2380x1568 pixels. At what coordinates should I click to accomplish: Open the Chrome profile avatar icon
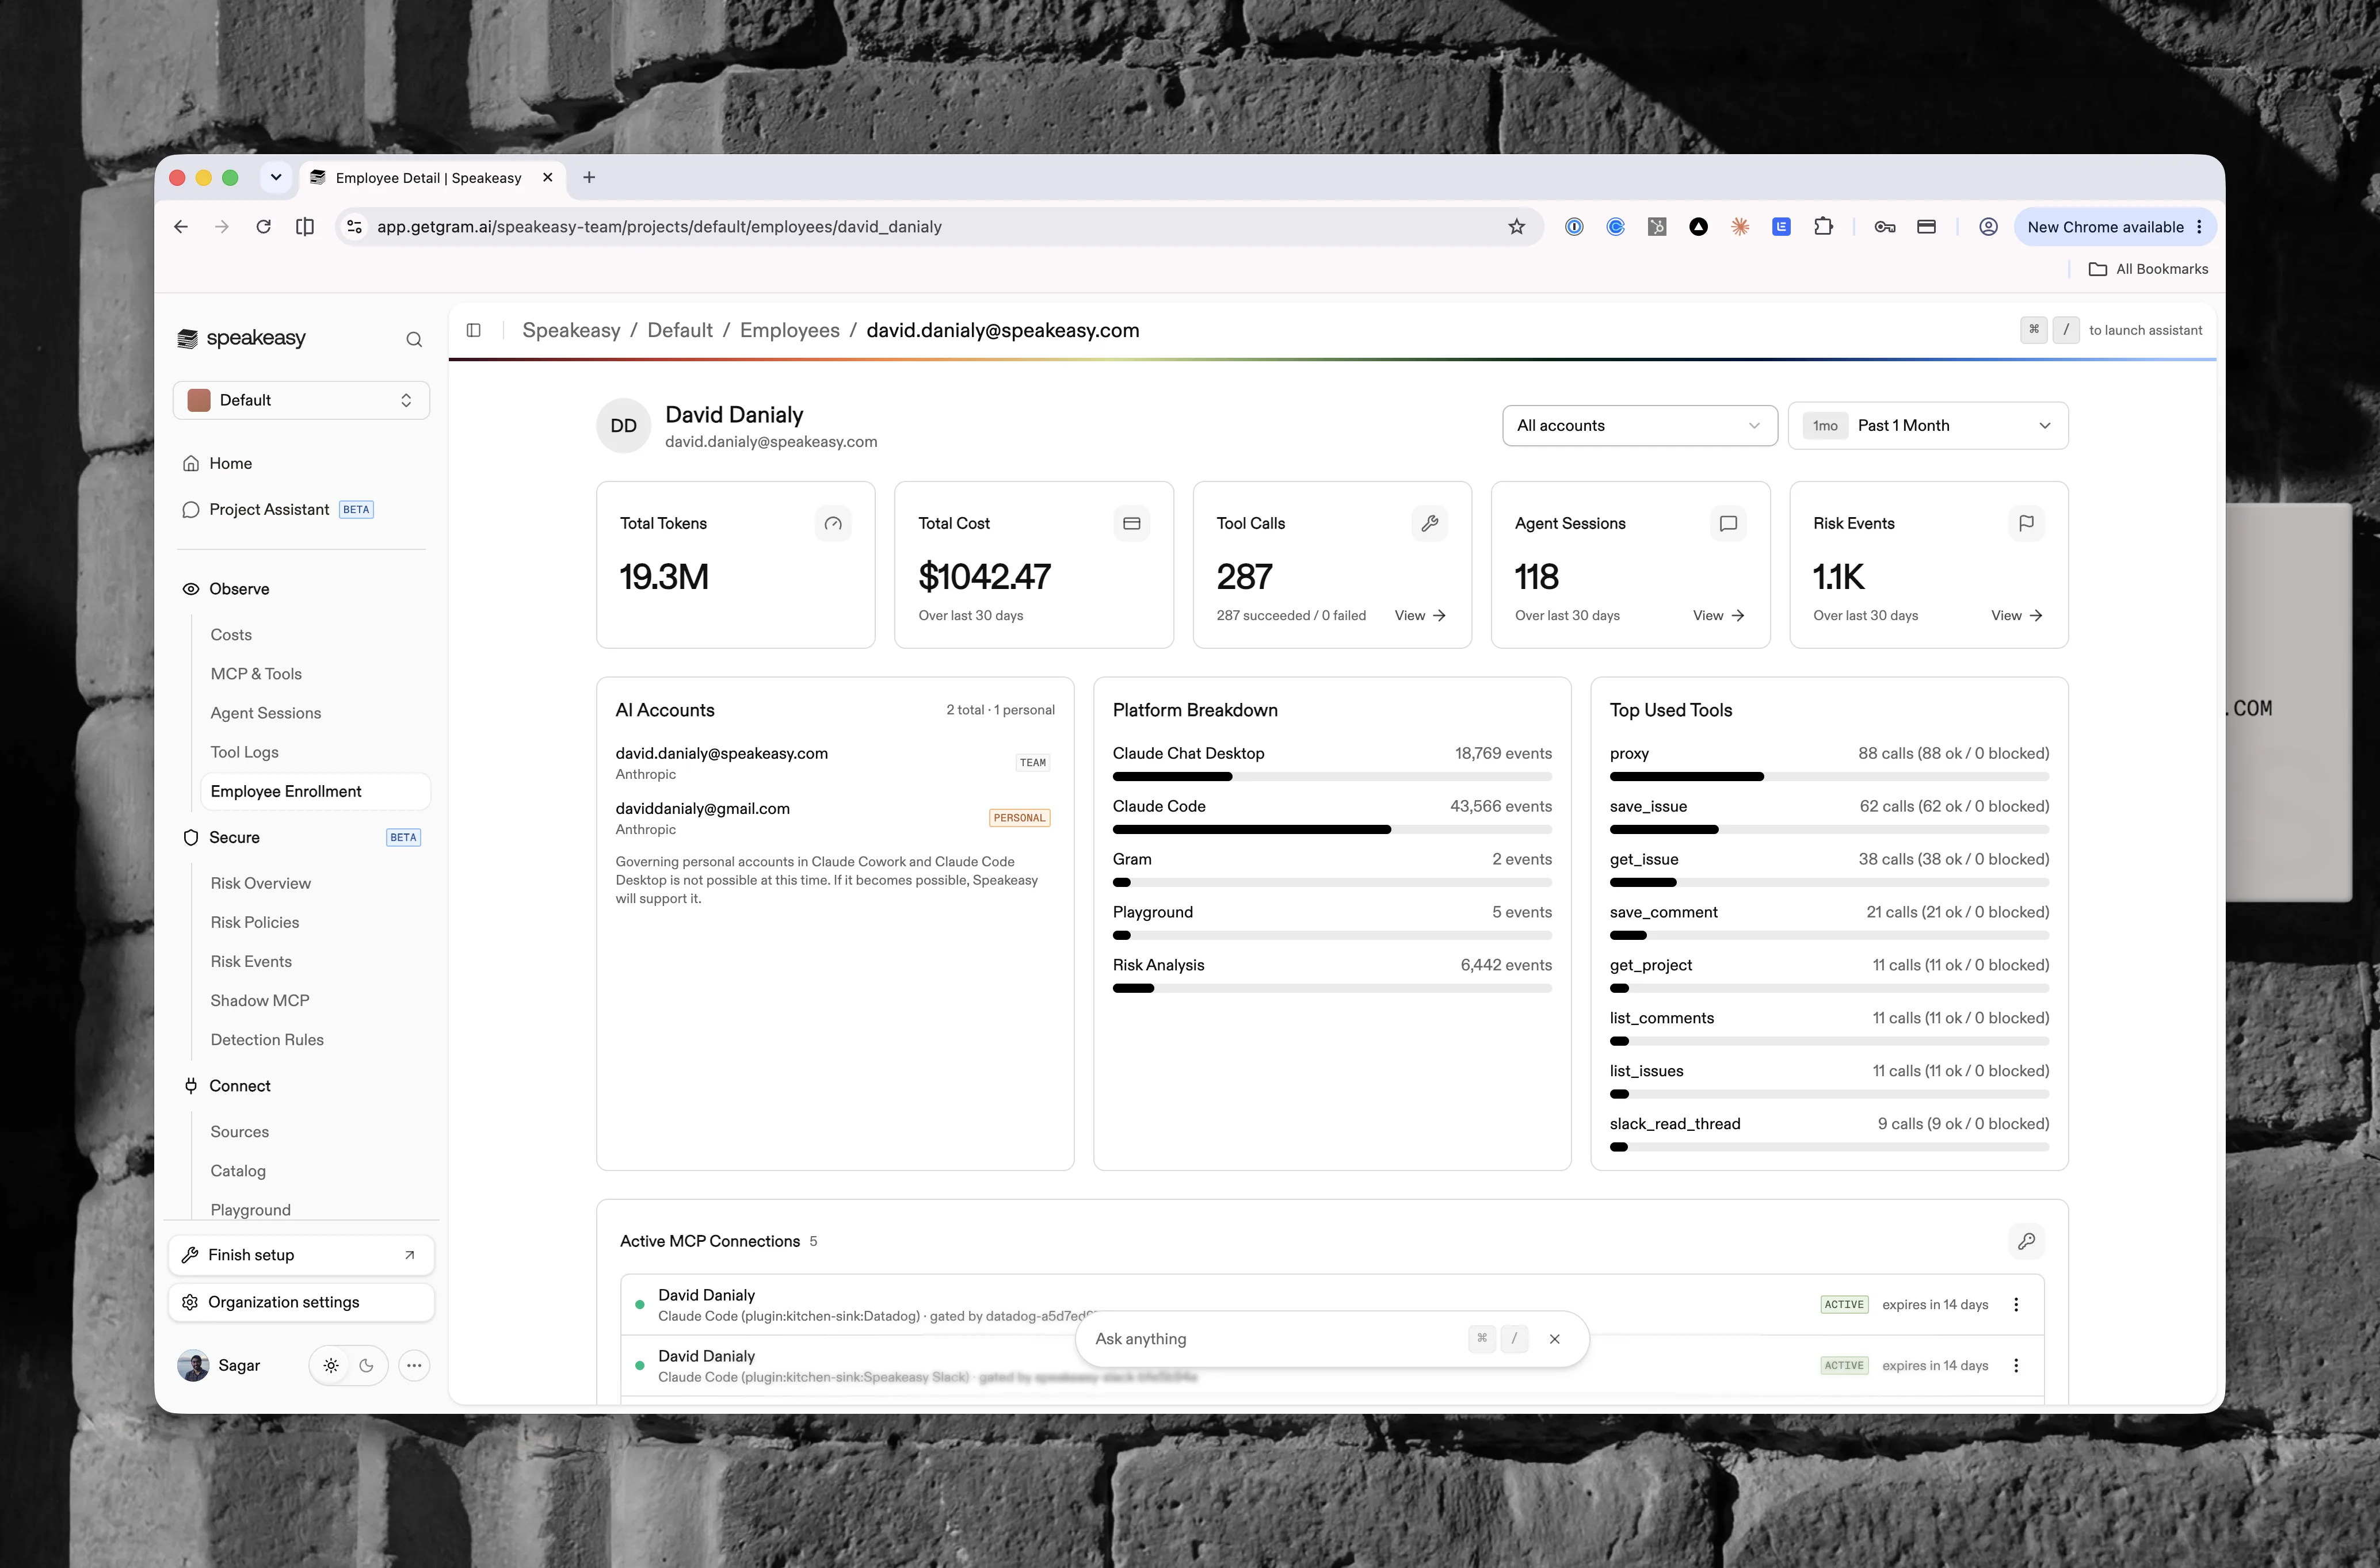coord(1989,227)
